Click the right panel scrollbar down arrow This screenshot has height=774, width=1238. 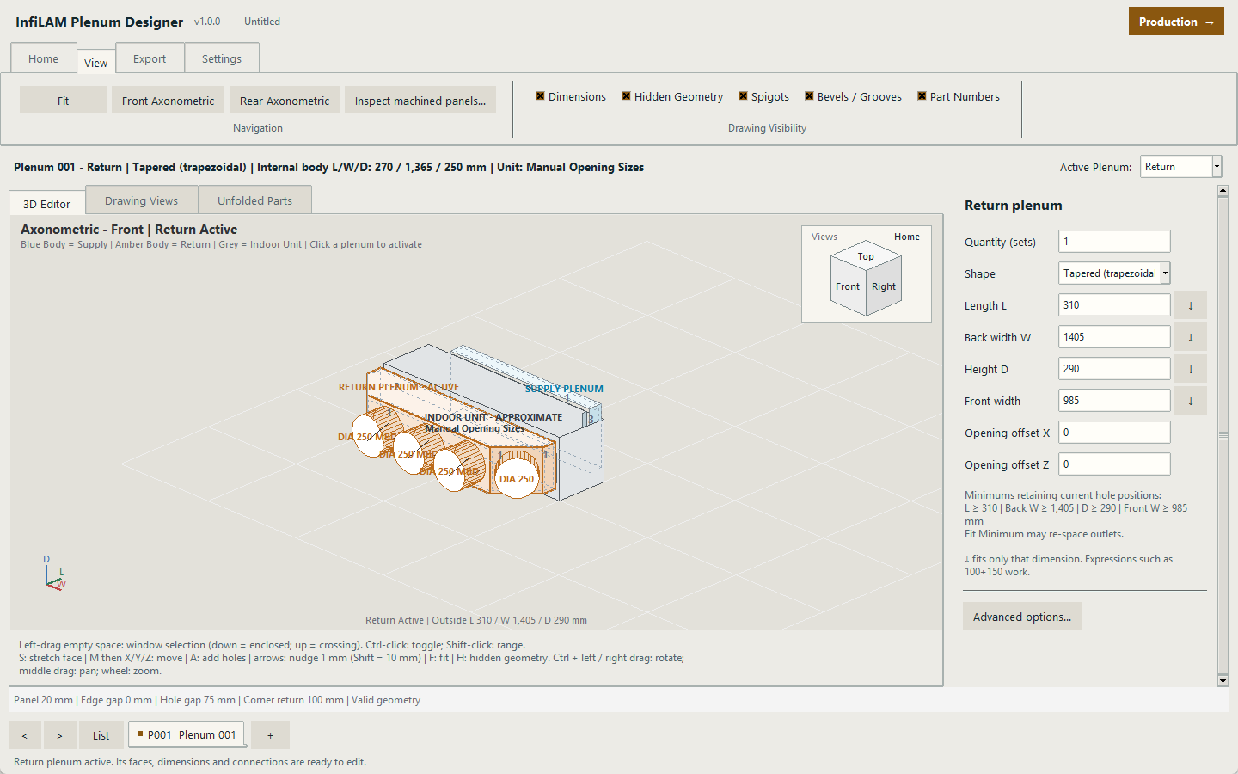(x=1223, y=681)
